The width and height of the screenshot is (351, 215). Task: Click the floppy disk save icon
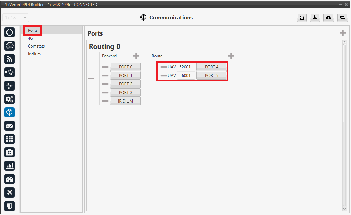[x=301, y=18]
